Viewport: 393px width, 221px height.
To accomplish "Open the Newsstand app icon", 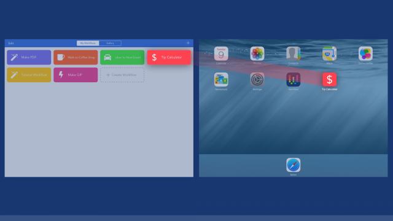I will coord(221,80).
